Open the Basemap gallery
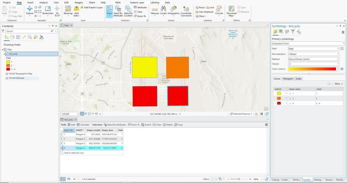Image resolution: width=347 pixels, height=183 pixels. click(68, 11)
